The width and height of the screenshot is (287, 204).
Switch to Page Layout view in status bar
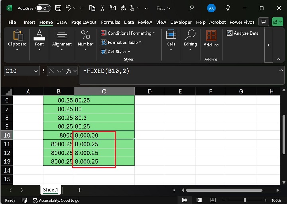[x=198, y=200]
